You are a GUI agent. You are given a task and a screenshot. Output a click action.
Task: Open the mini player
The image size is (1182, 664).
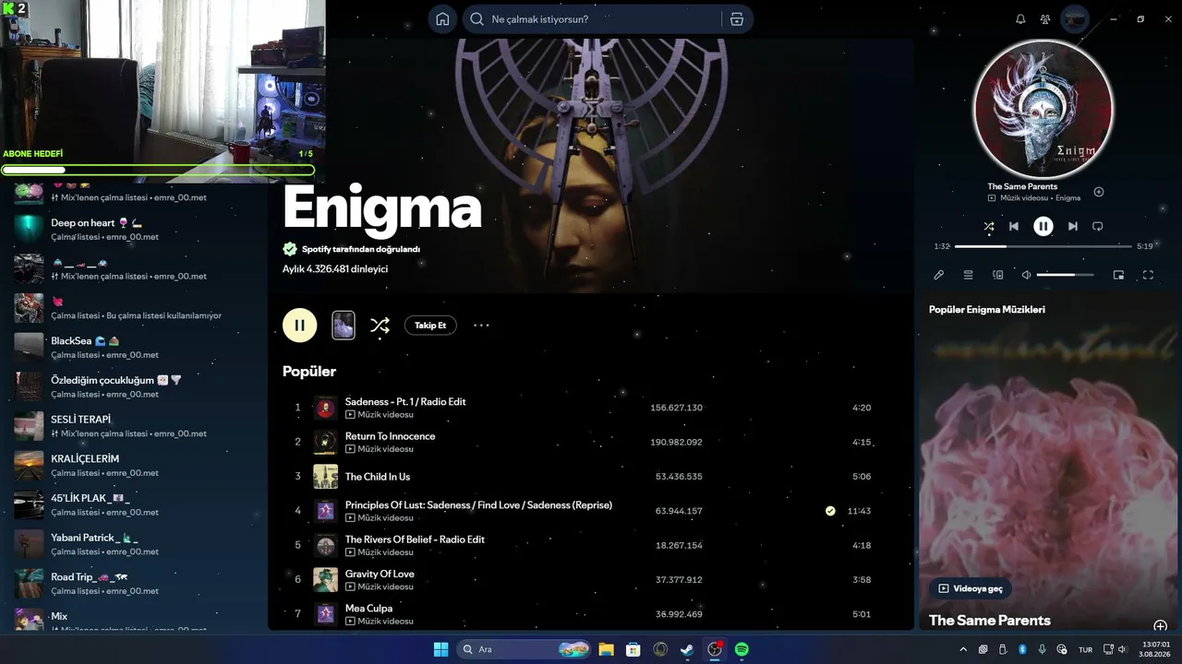tap(1119, 275)
